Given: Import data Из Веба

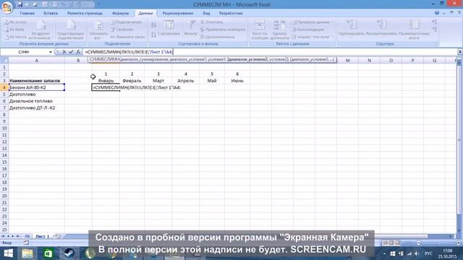Looking at the screenshot, I should click(x=14, y=30).
